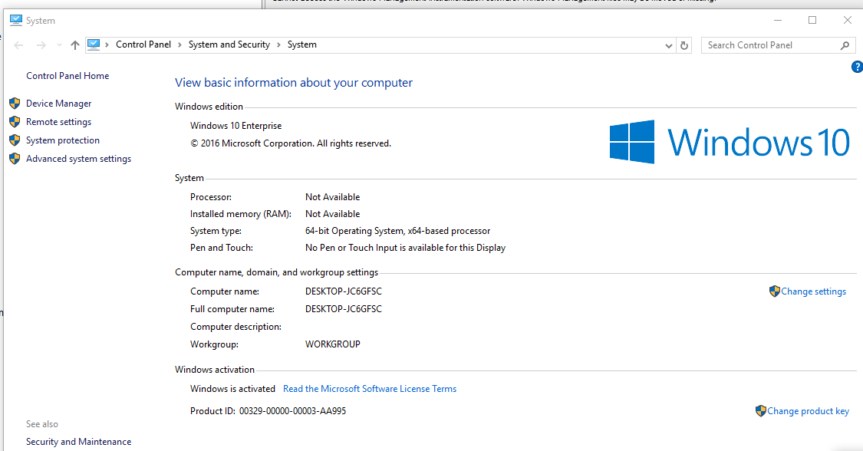Open the recent locations dropdown arrow
Viewport: 863px width, 451px height.
click(59, 45)
